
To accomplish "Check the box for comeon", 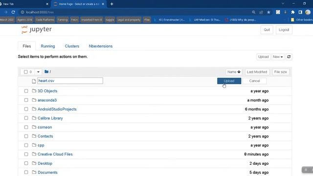I will tap(26, 127).
